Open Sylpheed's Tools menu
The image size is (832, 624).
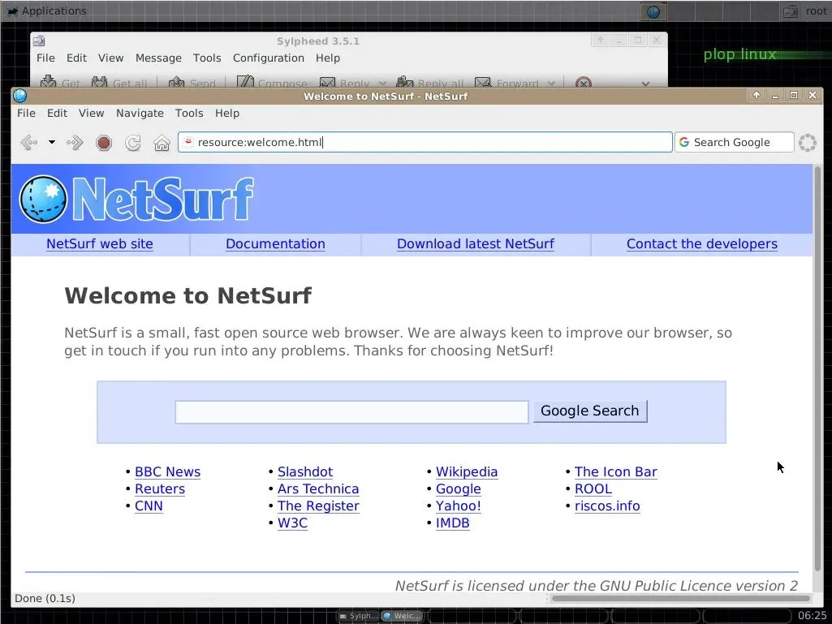(207, 58)
